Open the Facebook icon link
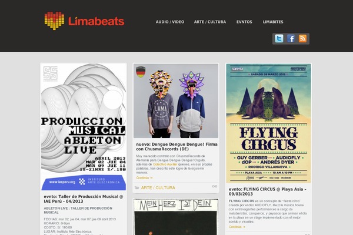The height and width of the screenshot is (235, 353). pyautogui.click(x=291, y=38)
